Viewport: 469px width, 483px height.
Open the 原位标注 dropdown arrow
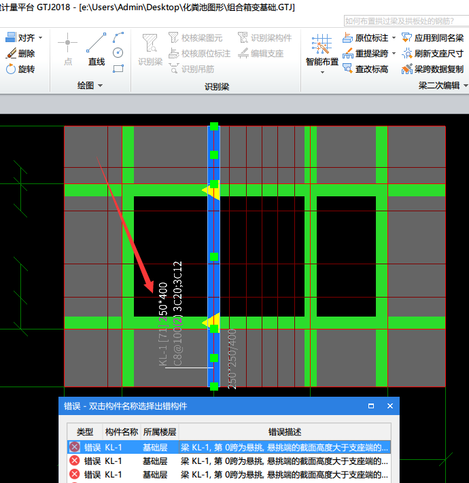pyautogui.click(x=394, y=38)
